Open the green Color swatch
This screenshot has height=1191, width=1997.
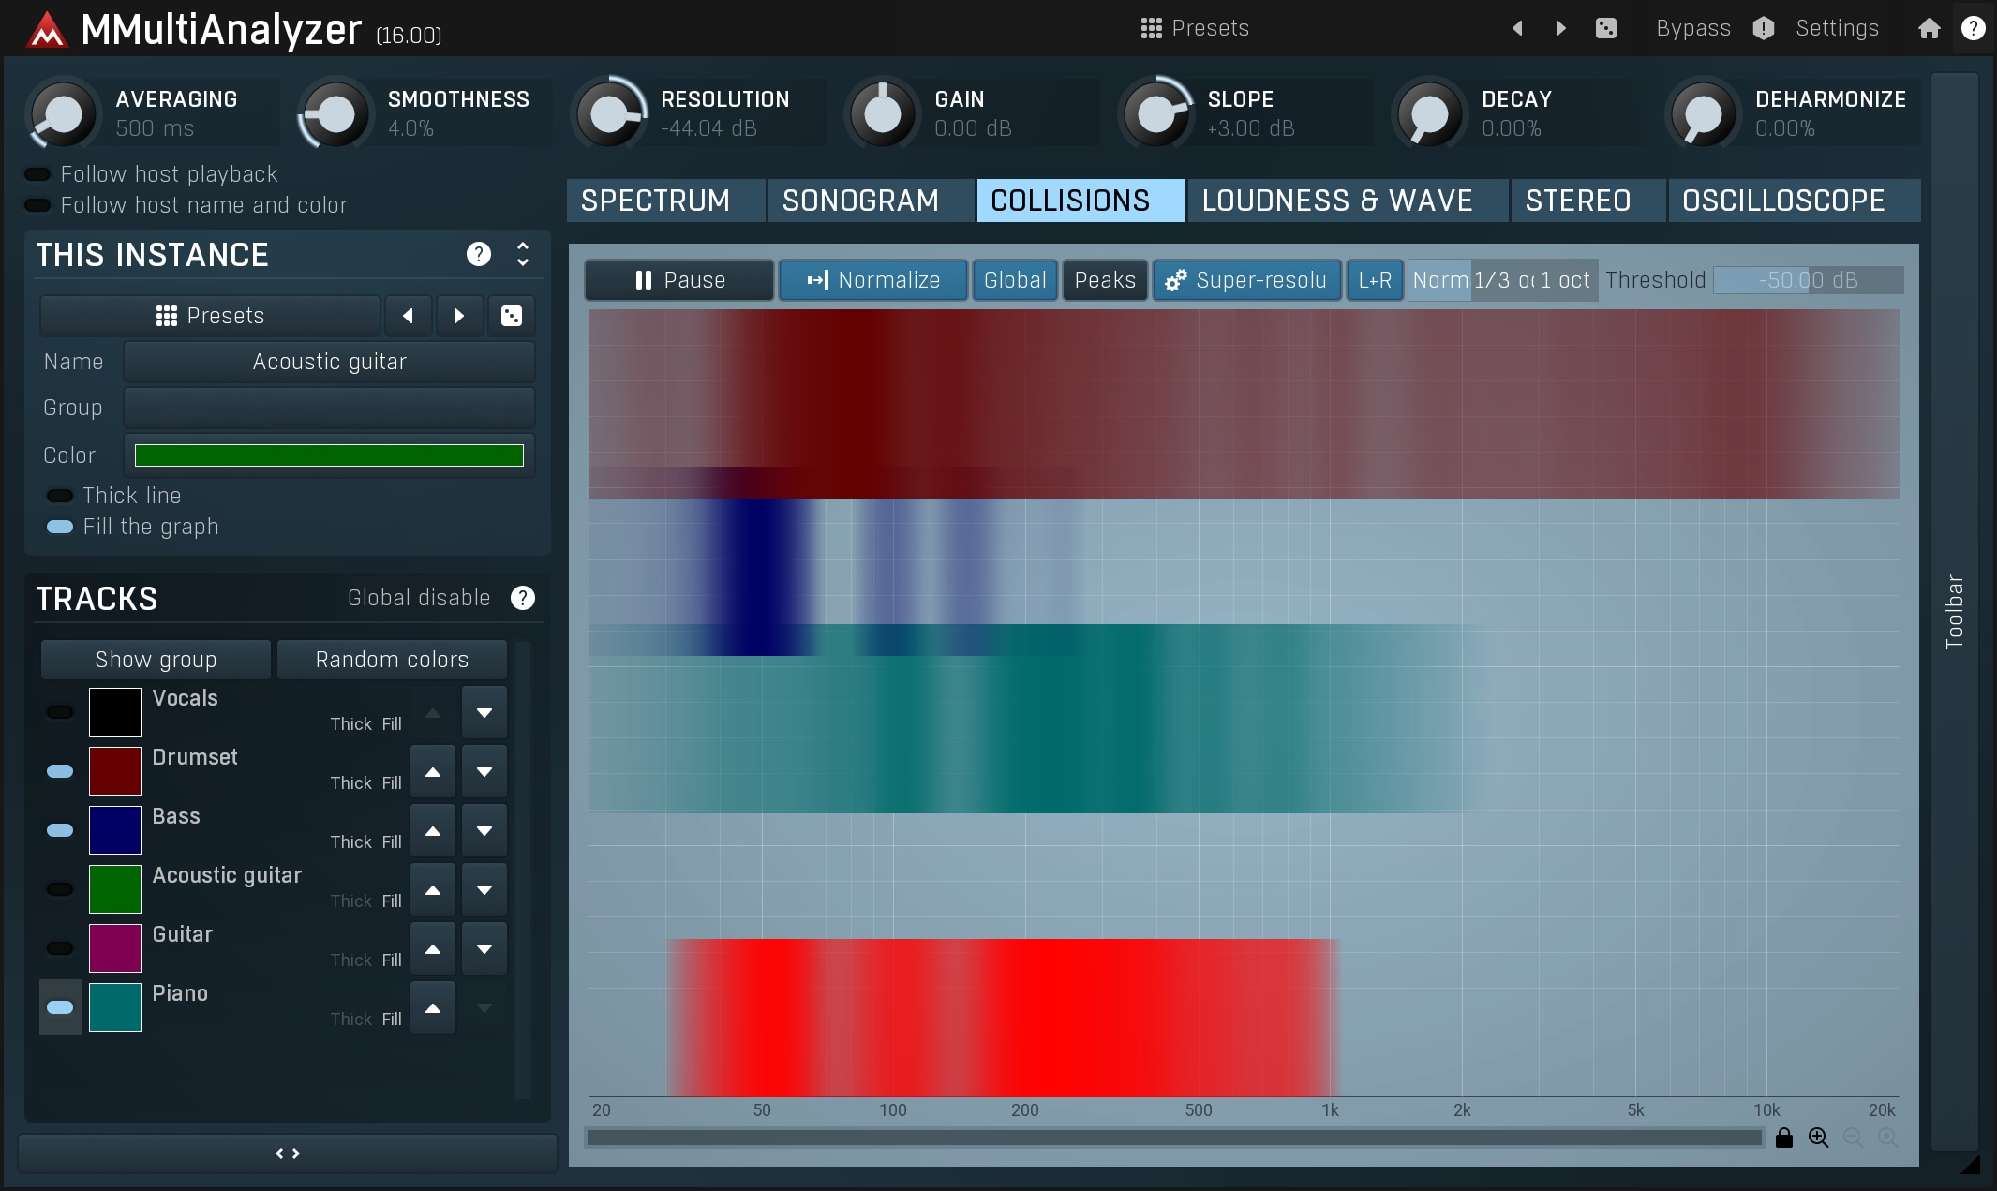click(x=329, y=455)
